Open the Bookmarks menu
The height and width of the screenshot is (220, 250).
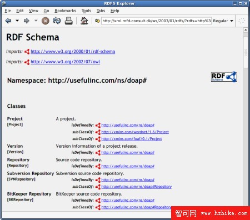click(x=66, y=11)
